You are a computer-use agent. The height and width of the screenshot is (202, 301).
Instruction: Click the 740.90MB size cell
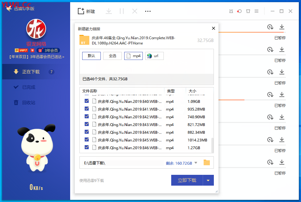coord(196,117)
